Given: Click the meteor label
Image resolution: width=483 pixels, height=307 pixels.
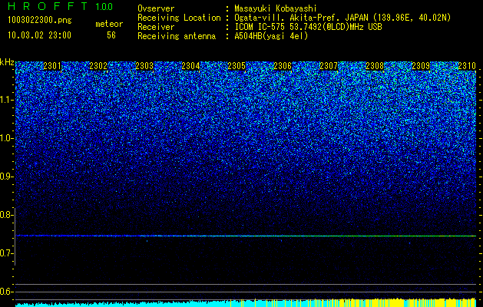Looking at the screenshot, I should [109, 24].
